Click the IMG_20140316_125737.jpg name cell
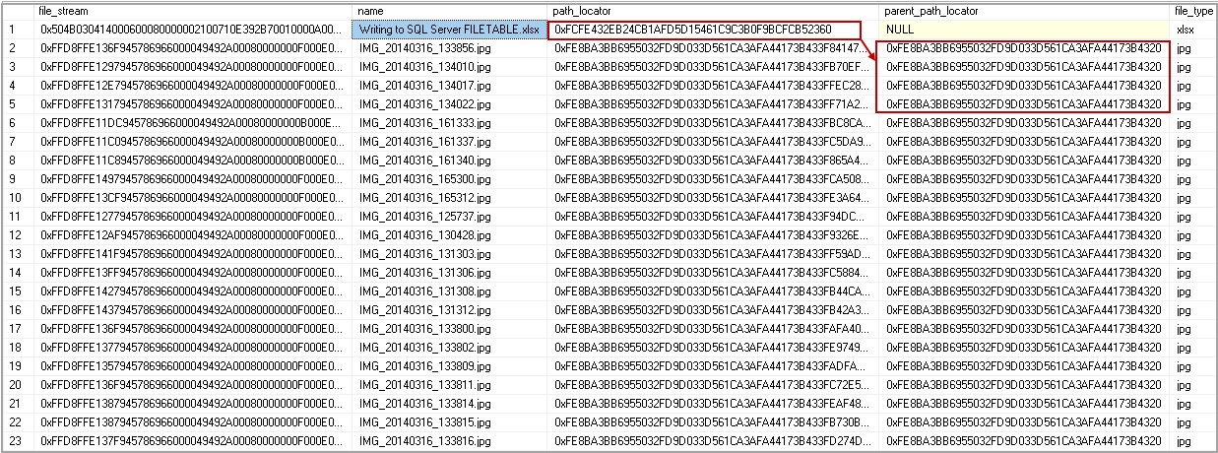This screenshot has width=1218, height=453. tap(450, 216)
